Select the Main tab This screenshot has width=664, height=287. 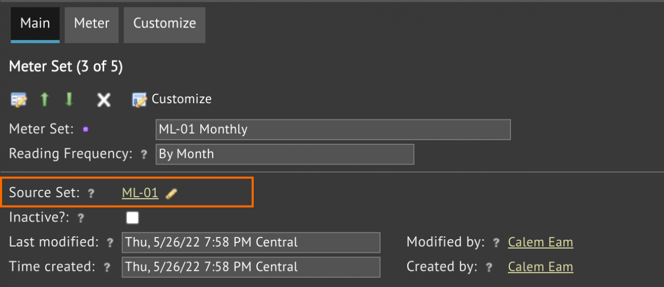click(35, 24)
